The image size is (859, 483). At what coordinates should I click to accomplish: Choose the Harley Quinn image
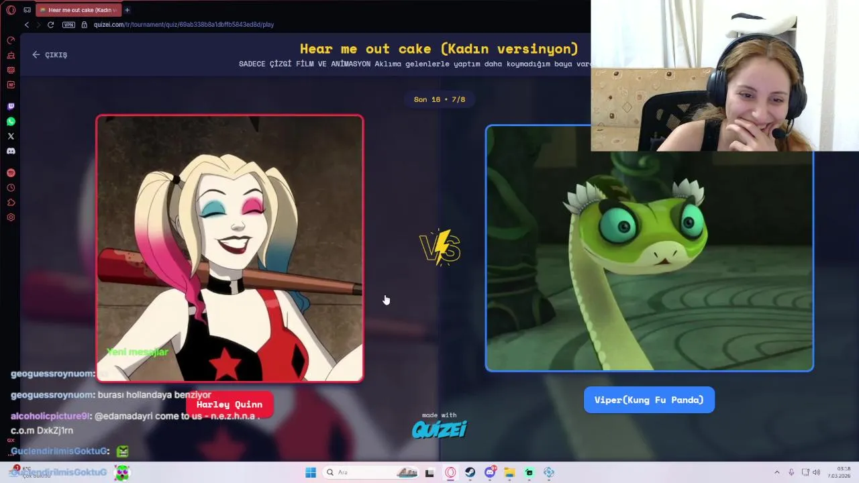click(230, 248)
